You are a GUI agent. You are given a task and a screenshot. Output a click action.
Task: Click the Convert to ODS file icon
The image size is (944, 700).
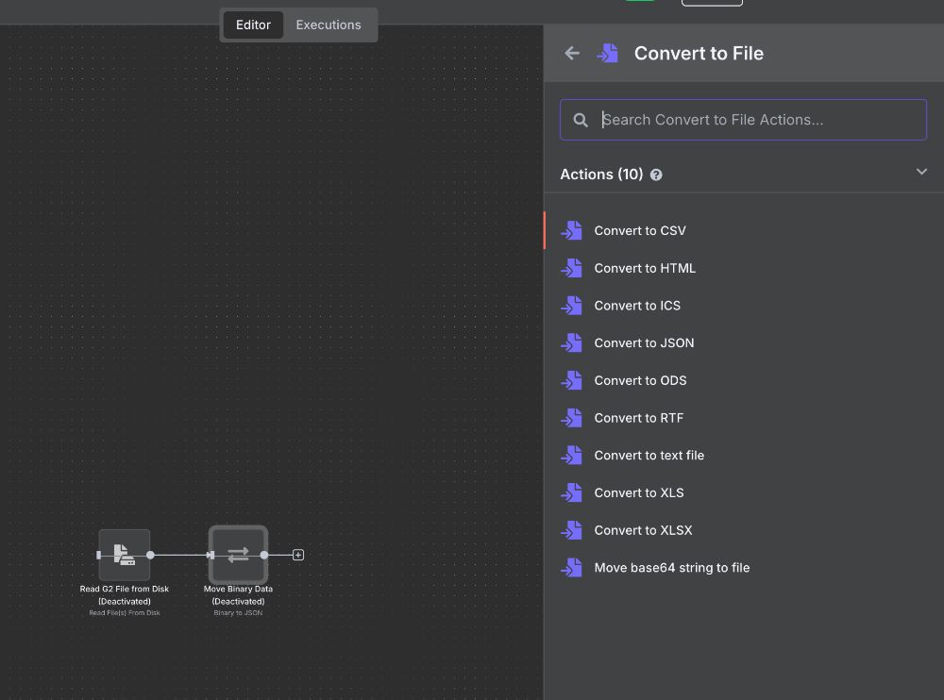click(x=571, y=380)
